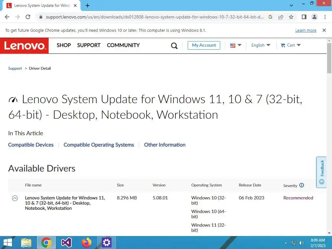Viewport: 332px width, 249px height.
Task: Dismiss the Chrome update notification bar
Action: (324, 30)
